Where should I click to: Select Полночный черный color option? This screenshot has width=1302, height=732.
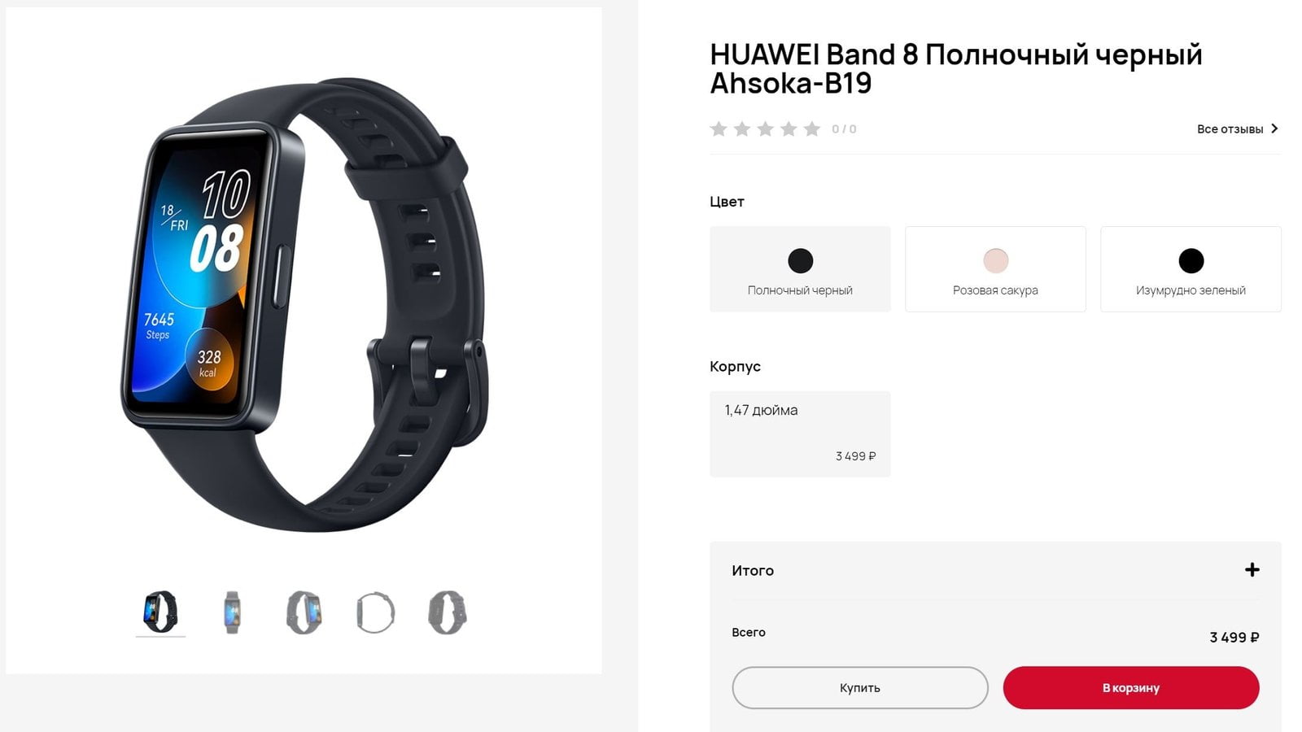pyautogui.click(x=800, y=269)
